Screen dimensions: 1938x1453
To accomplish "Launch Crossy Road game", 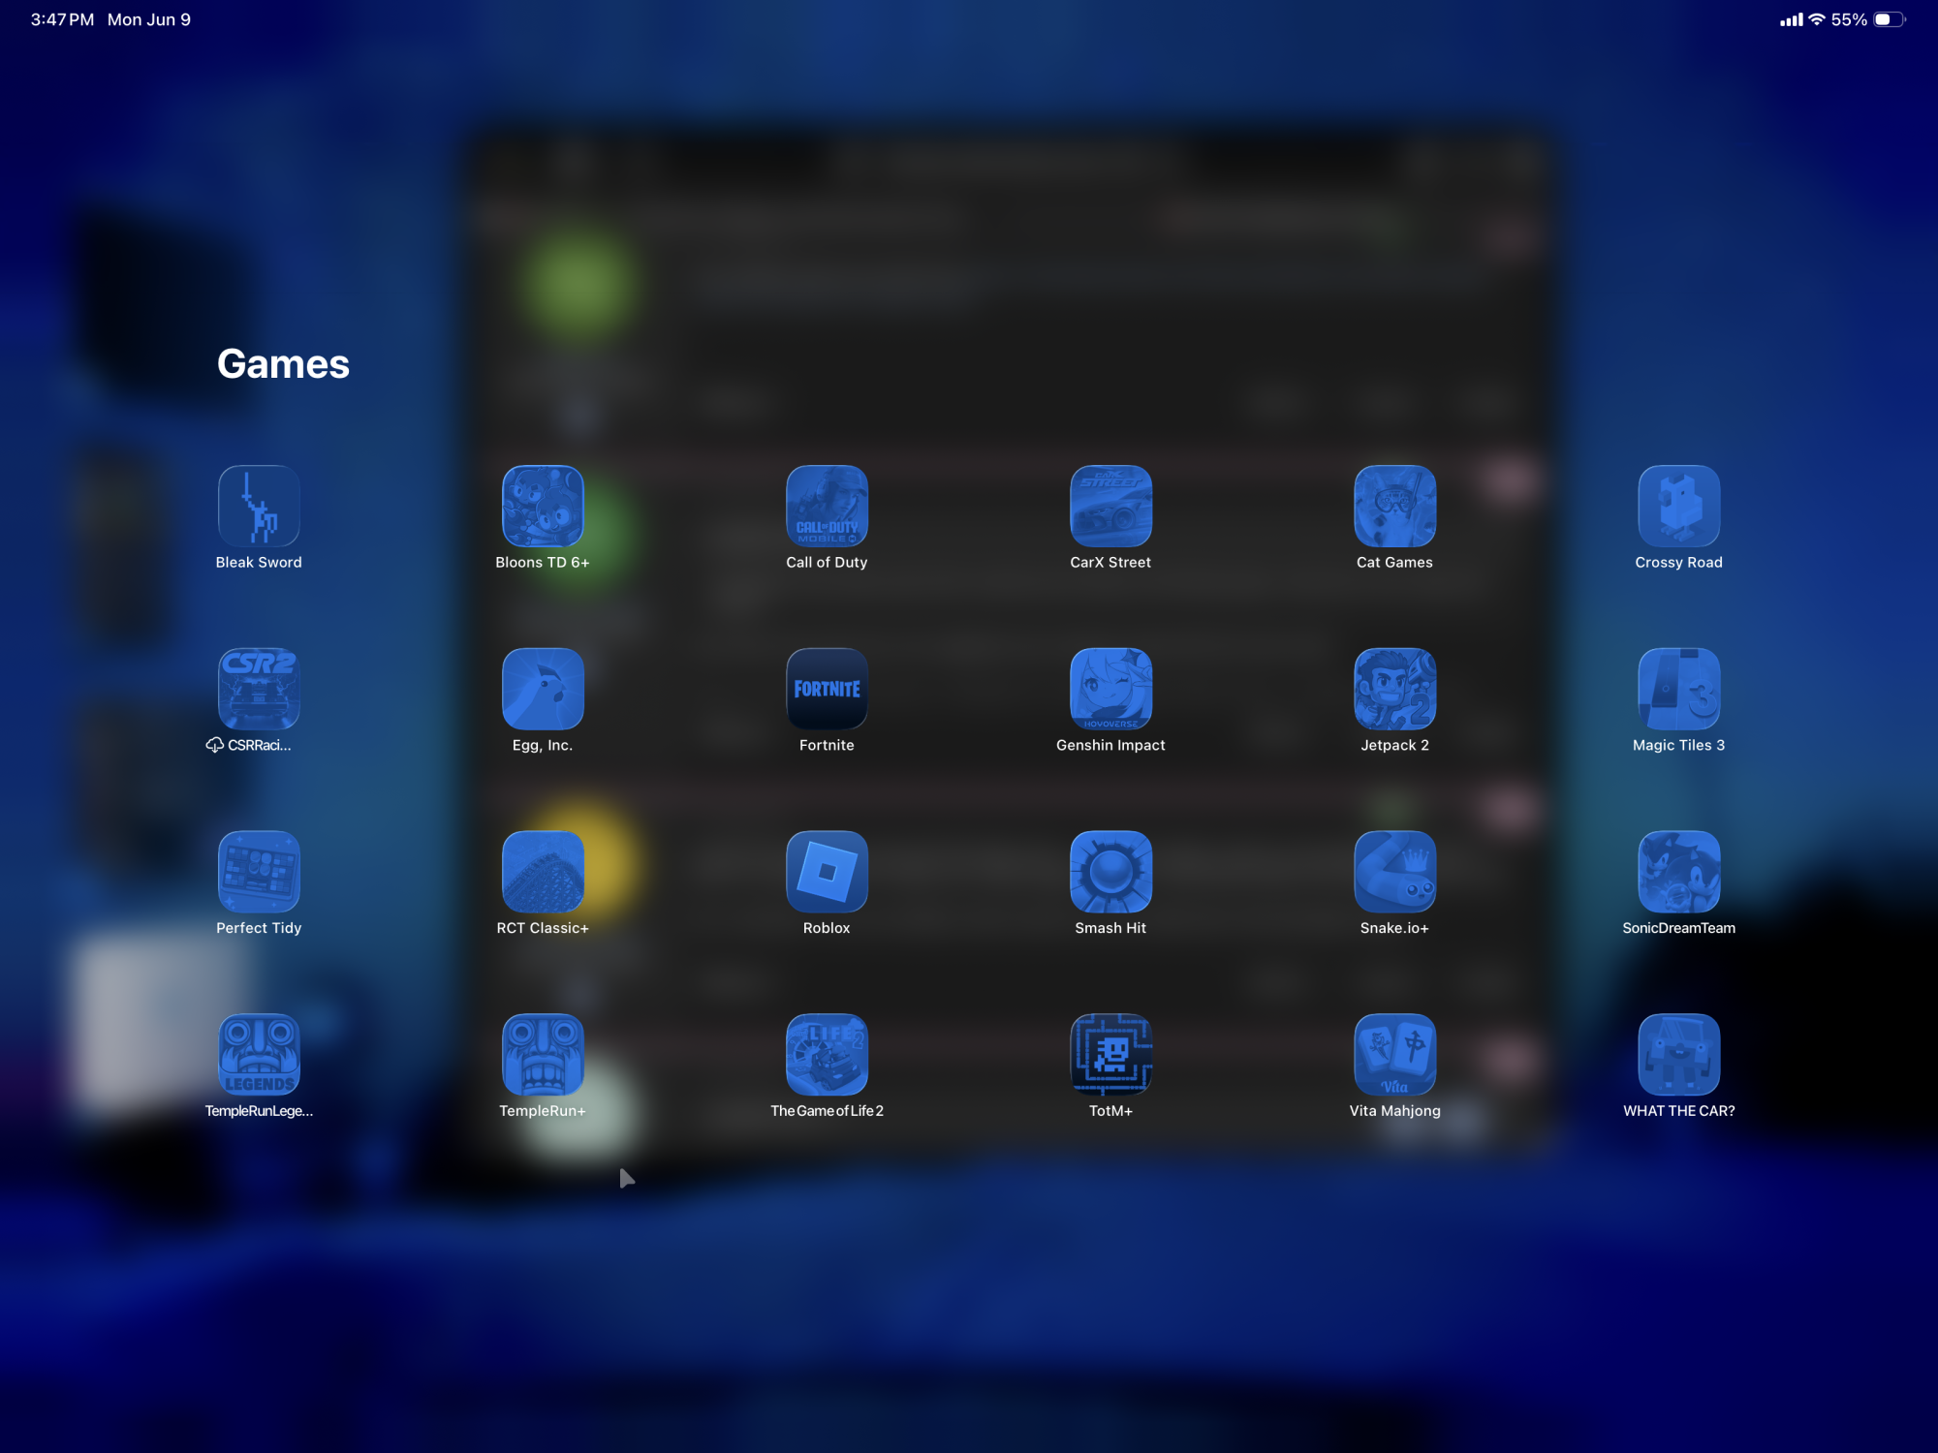I will (1678, 506).
